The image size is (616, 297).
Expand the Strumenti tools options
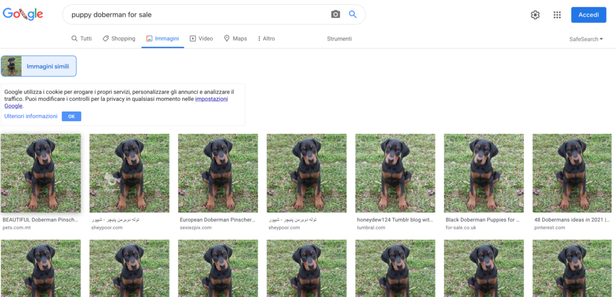(x=339, y=38)
